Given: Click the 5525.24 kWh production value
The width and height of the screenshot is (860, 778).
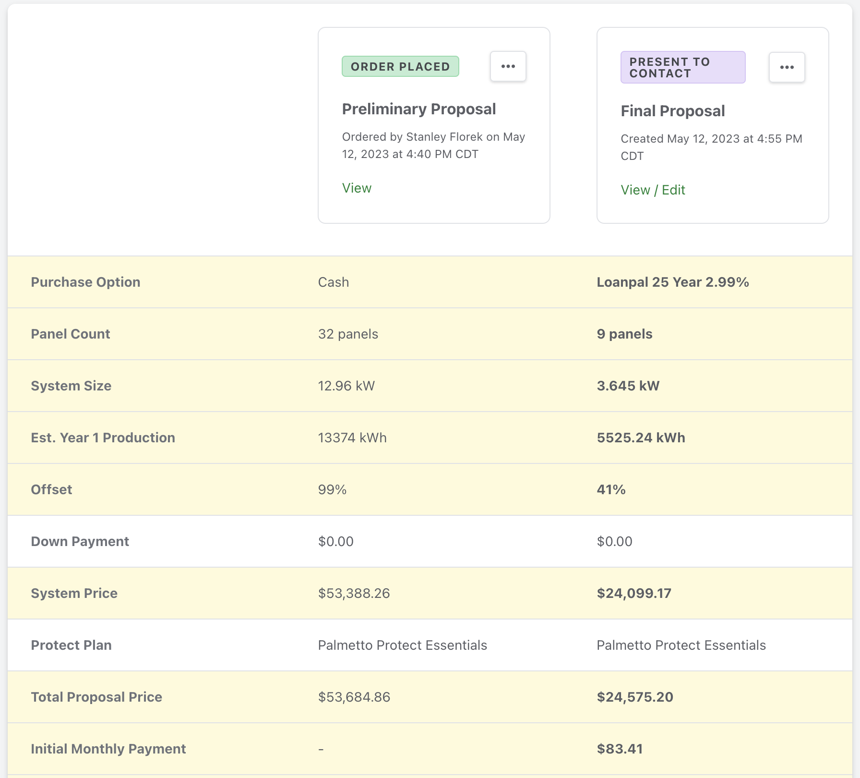Looking at the screenshot, I should coord(641,438).
